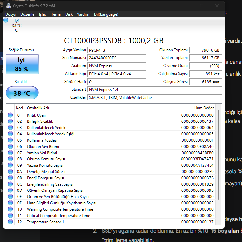The image size is (242, 242).
Task: Click raw value 00000009E08A46
Action: click(x=197, y=146)
